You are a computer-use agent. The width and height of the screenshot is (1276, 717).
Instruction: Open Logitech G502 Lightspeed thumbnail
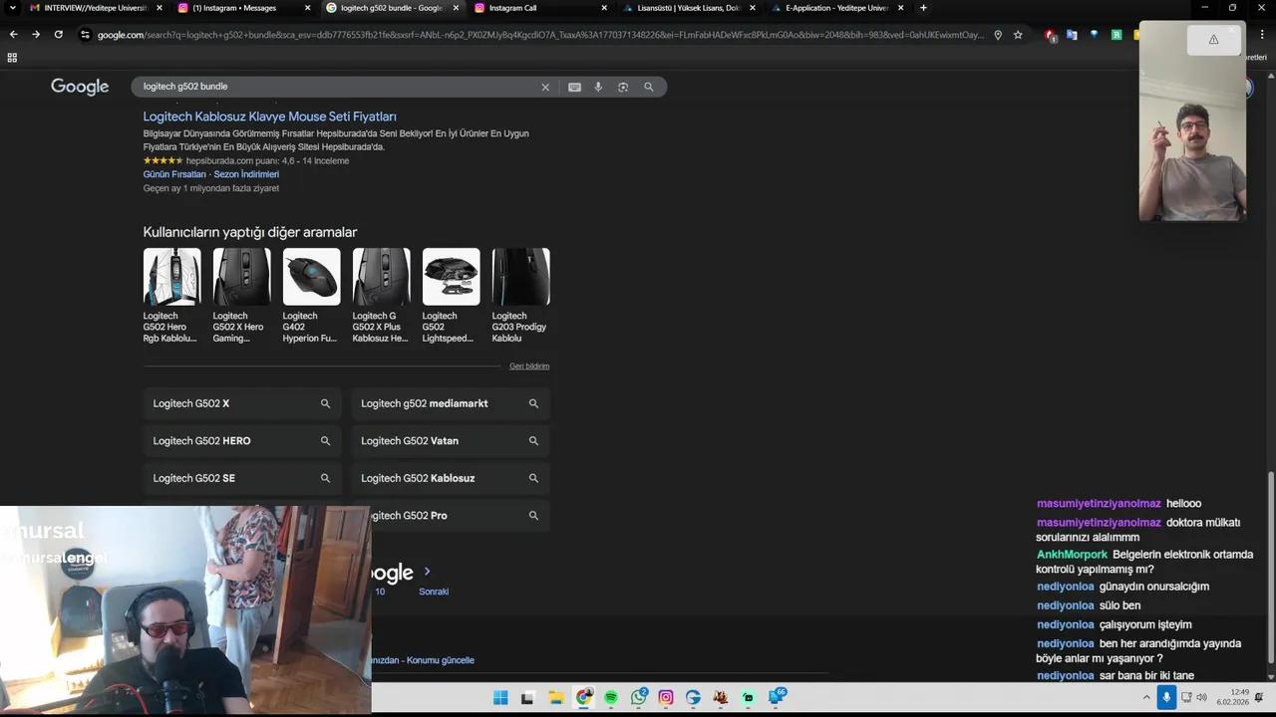coord(451,277)
